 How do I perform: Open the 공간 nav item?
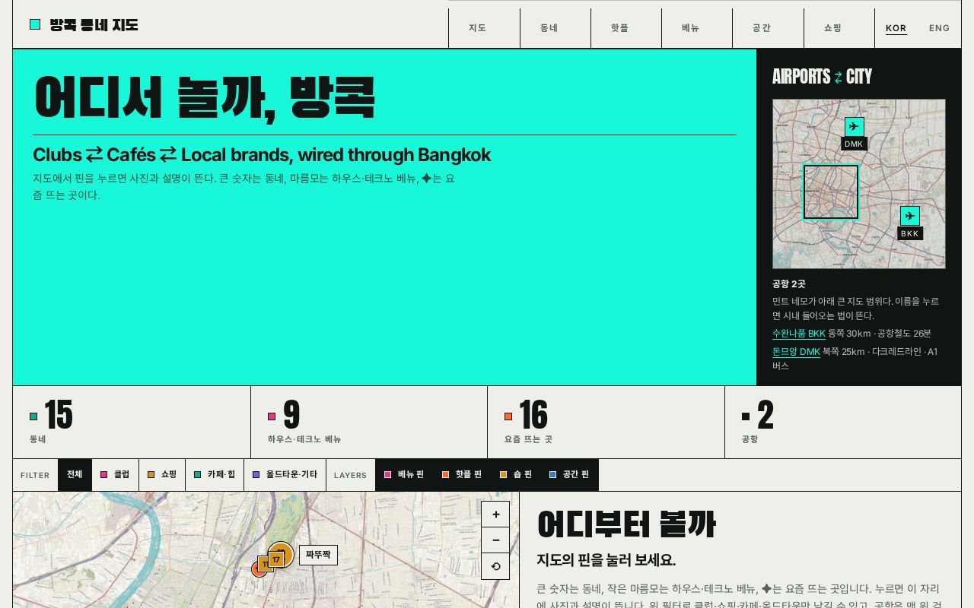pyautogui.click(x=768, y=28)
